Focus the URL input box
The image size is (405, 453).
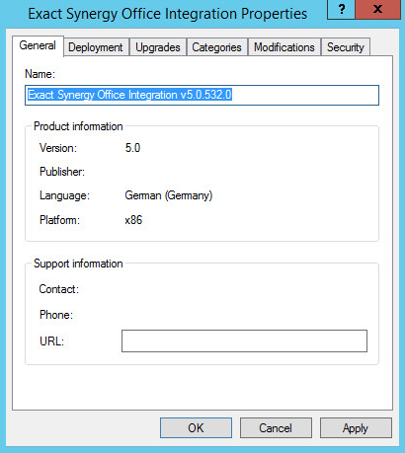pyautogui.click(x=244, y=340)
